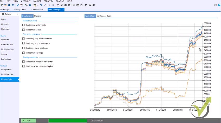Switch to the Confidence Table tab
Viewport: 221px width, 123px height.
click(104, 16)
